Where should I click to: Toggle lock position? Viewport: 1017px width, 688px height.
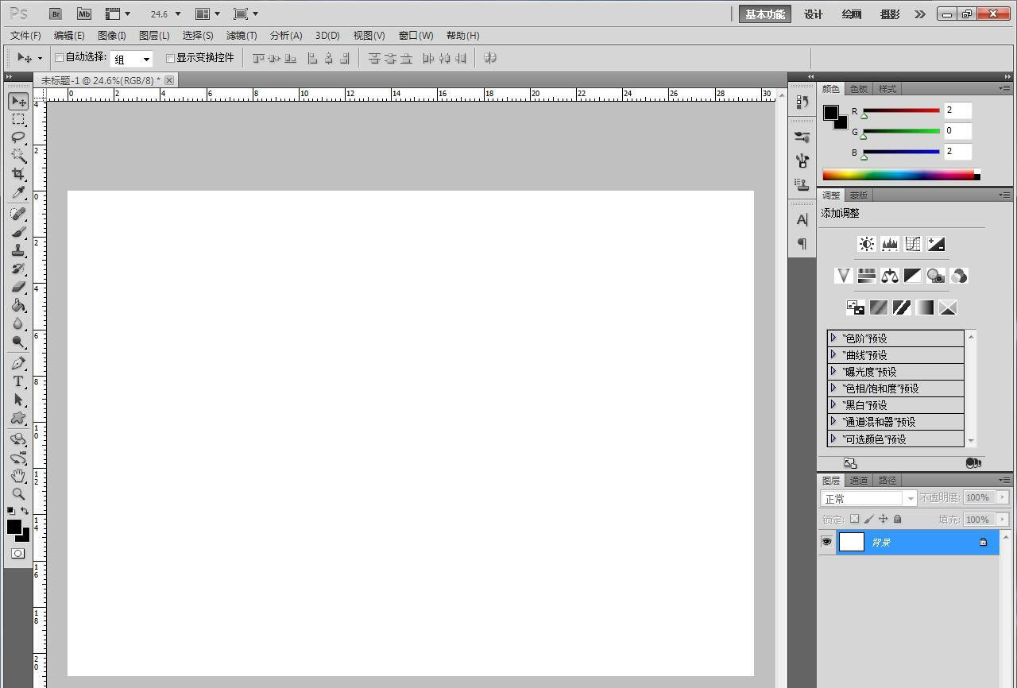[883, 519]
